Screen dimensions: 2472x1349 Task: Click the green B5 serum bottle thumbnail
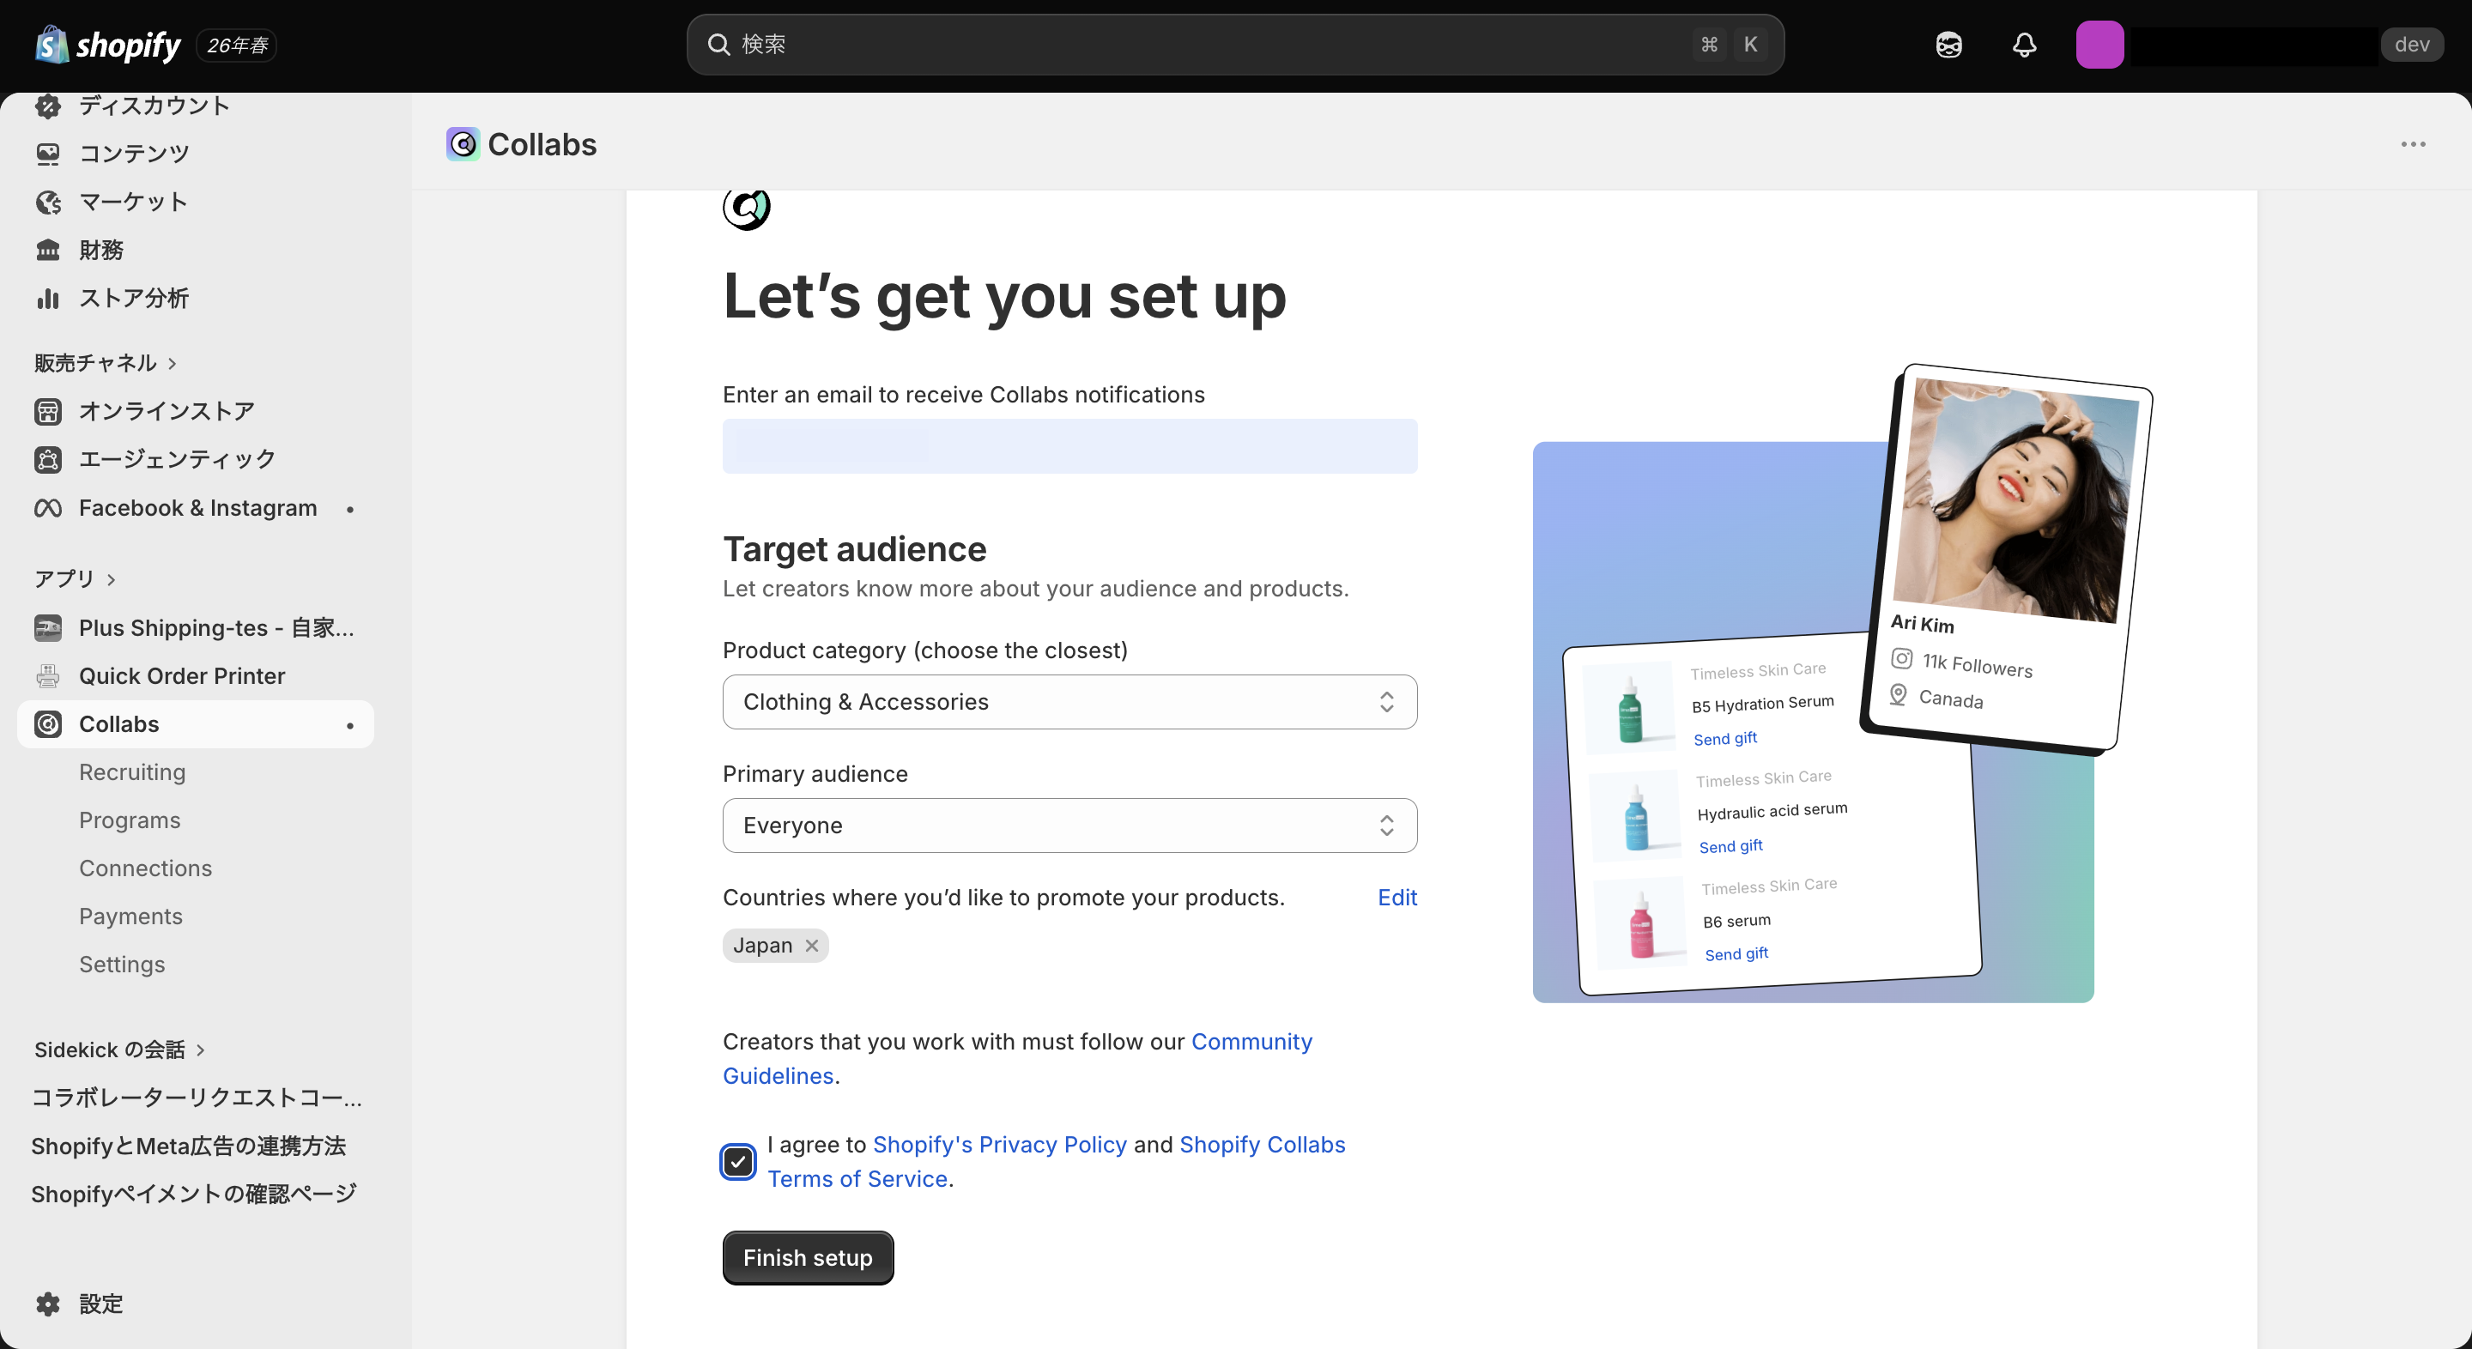(x=1629, y=707)
